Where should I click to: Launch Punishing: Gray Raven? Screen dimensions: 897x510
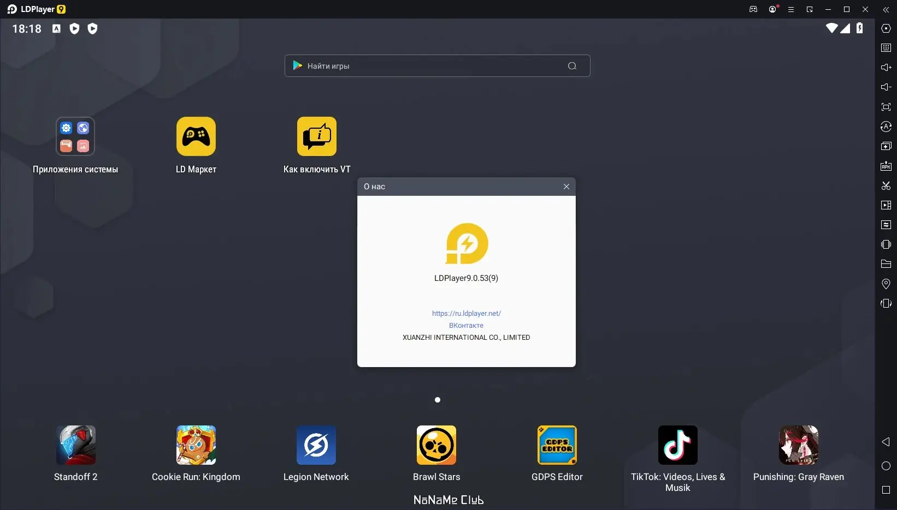(x=799, y=445)
